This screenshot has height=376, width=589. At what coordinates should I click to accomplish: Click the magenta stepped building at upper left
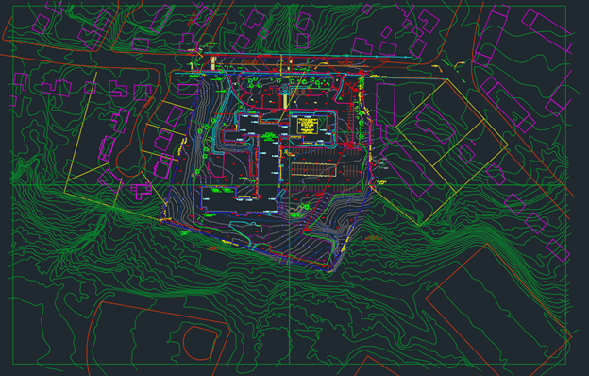[56, 89]
